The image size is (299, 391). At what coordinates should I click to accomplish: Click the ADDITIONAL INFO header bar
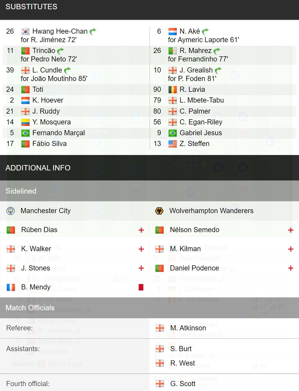150,168
